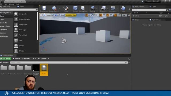Open the Help menu

click(x=18, y=4)
